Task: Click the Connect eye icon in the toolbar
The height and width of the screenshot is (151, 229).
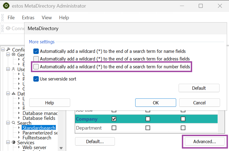Action: pyautogui.click(x=8, y=28)
